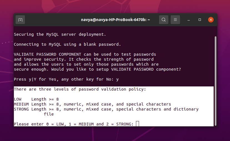The height and width of the screenshot is (141, 230).
Task: Click the 'Connecting to MySQL using a blank password' line
Action: click(x=67, y=44)
